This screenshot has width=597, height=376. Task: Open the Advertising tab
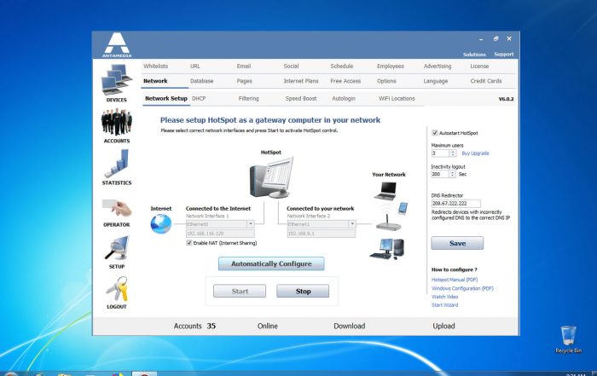coord(438,66)
